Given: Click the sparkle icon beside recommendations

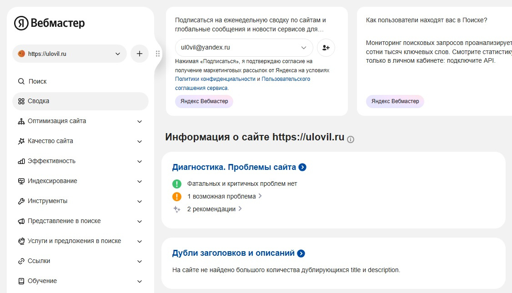Looking at the screenshot, I should (176, 209).
